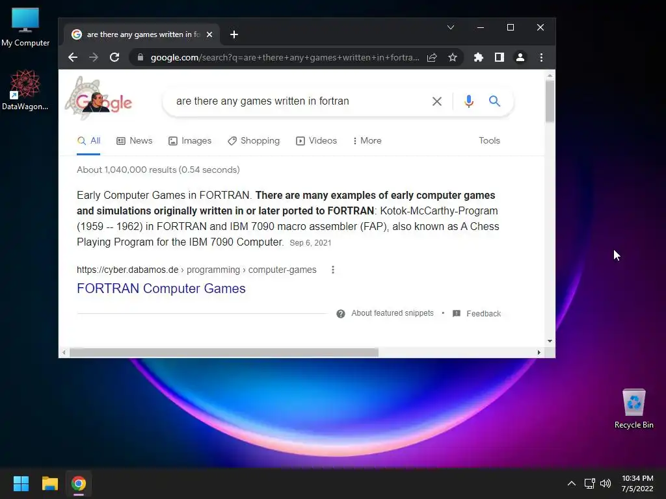Open File Explorer from the taskbar
Screen dimensions: 666x499
49,483
